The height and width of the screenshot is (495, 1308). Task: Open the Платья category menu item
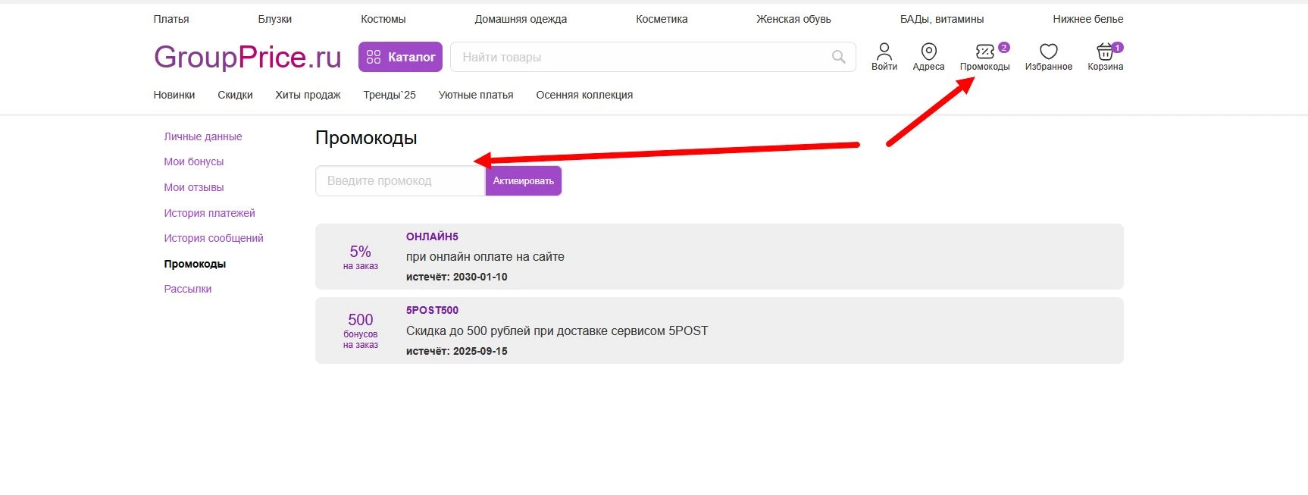pyautogui.click(x=171, y=19)
